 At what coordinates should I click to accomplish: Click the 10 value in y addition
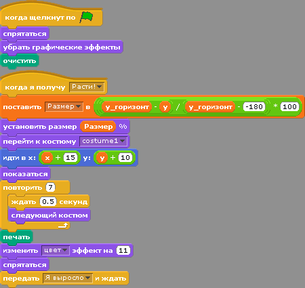(x=125, y=157)
